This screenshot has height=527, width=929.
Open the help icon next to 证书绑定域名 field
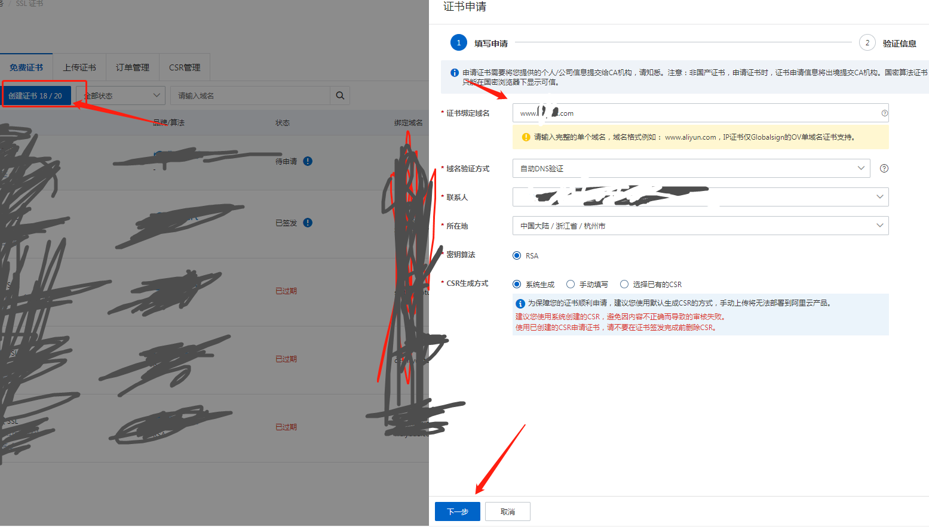pyautogui.click(x=885, y=113)
